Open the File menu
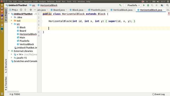The height and width of the screenshot is (96, 170). [10, 1]
